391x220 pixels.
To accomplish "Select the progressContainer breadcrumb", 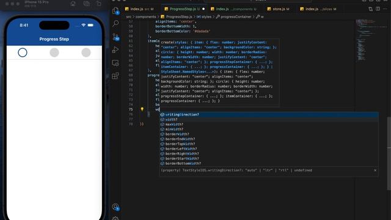I will 233,16.
